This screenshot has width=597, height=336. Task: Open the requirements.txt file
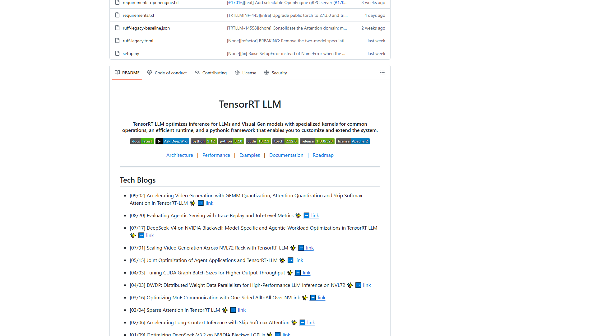point(138,15)
